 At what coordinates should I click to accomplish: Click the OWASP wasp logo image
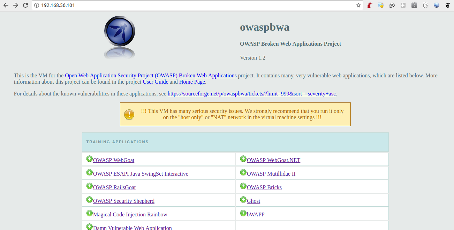(x=120, y=38)
